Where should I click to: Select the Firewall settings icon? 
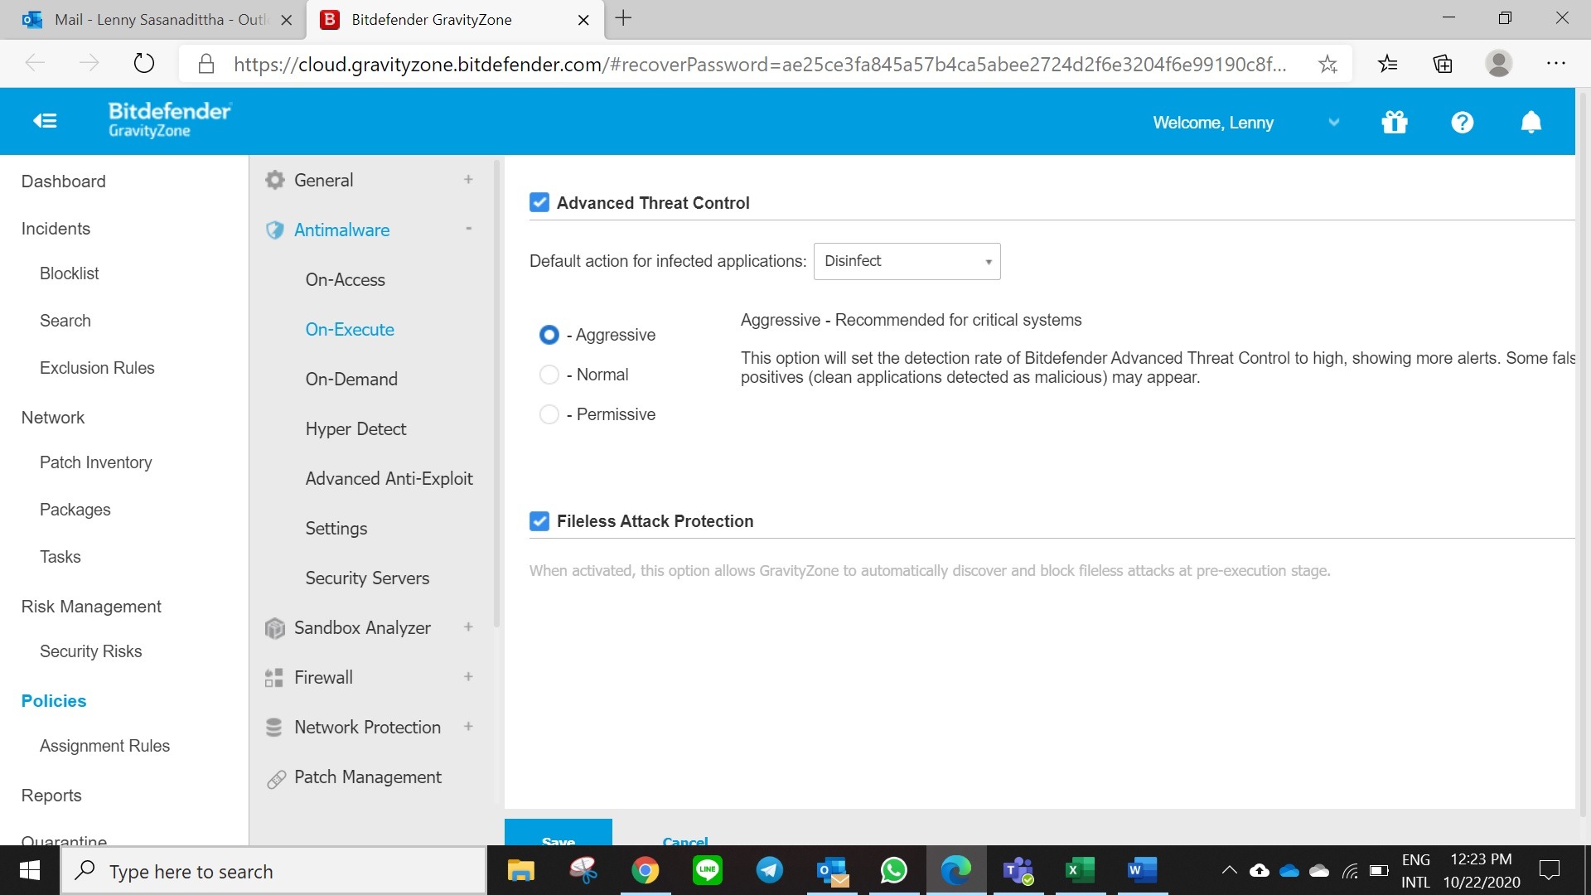coord(274,677)
